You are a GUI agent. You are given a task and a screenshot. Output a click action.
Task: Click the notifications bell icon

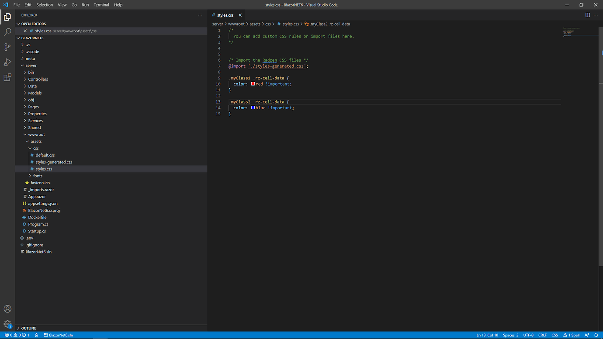point(596,335)
